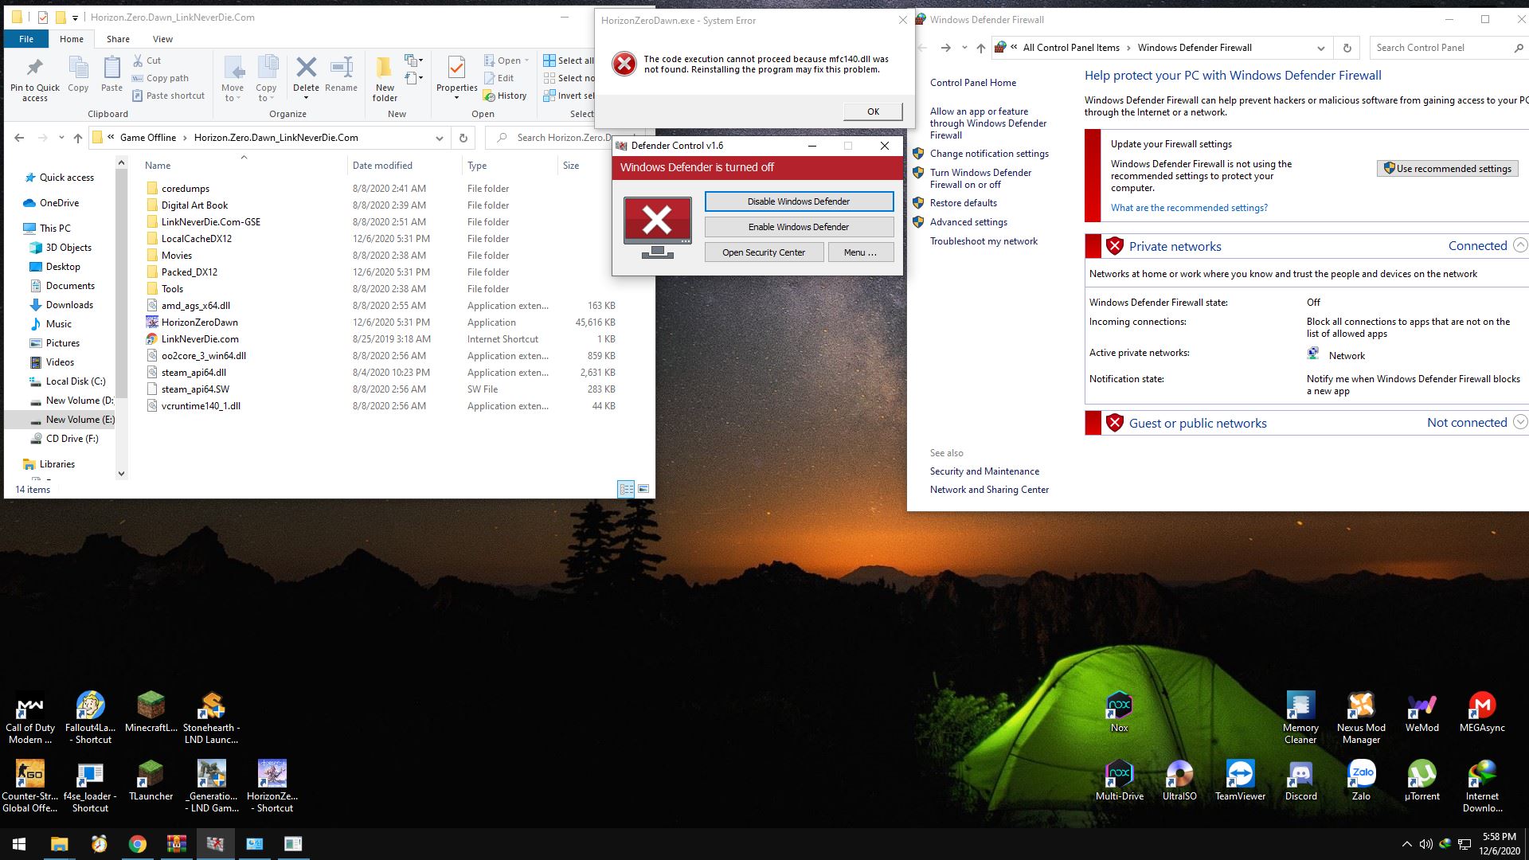Click the Enable Windows Defender button
The width and height of the screenshot is (1529, 860).
798,227
